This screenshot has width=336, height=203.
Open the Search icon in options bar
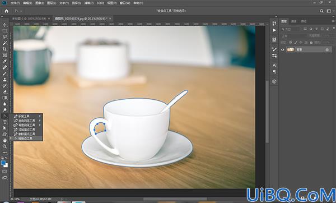click(x=321, y=11)
